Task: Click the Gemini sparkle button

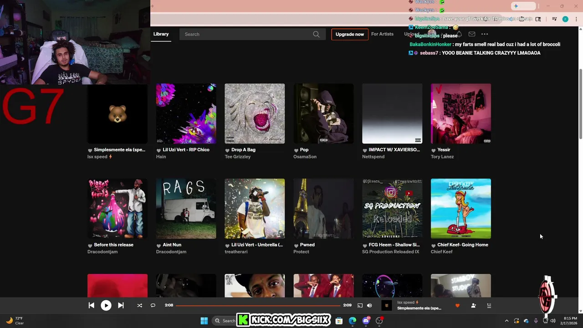Action: tap(523, 6)
